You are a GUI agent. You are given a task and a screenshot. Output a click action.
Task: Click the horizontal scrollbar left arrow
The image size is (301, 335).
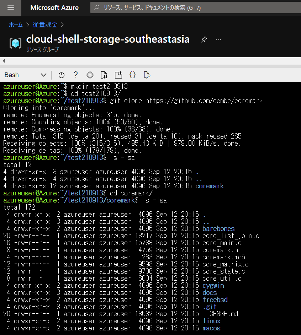[4, 61]
